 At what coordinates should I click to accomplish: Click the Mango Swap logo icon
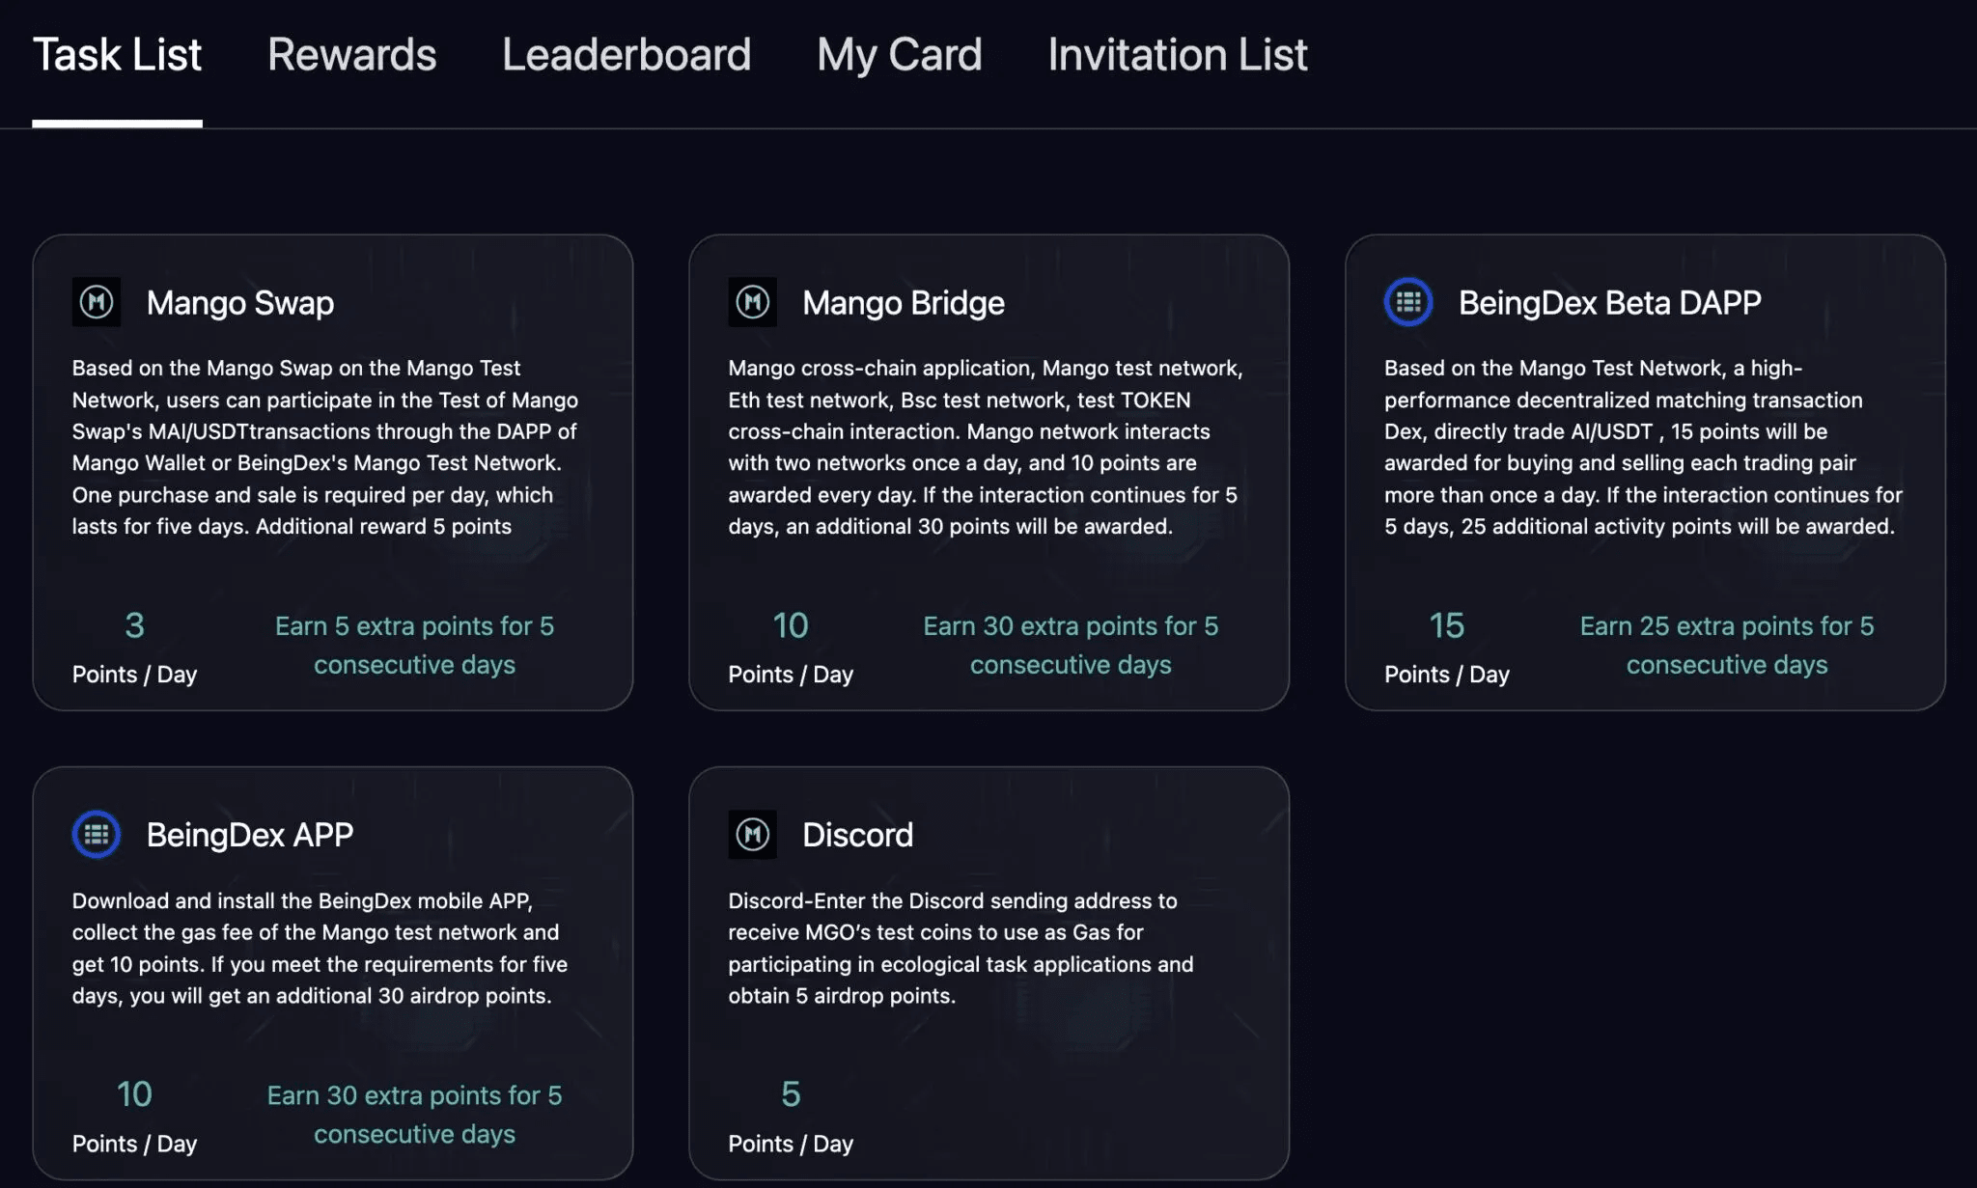[97, 302]
